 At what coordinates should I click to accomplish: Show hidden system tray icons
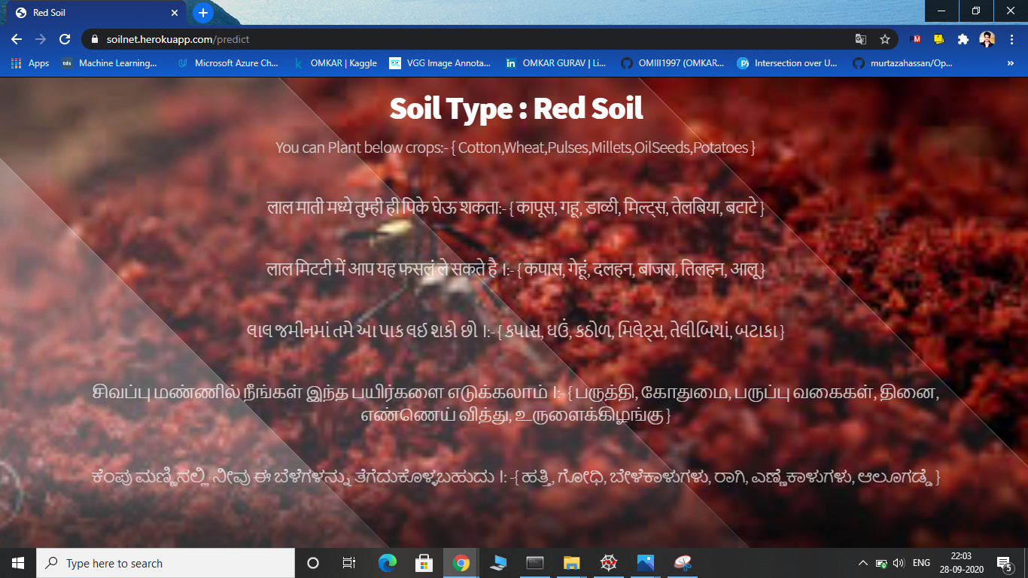[x=862, y=563]
